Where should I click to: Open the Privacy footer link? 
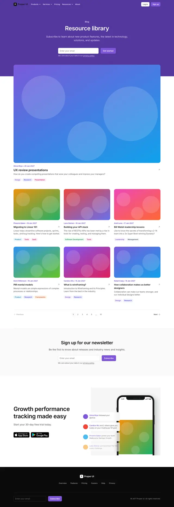pyautogui.click(x=112, y=483)
